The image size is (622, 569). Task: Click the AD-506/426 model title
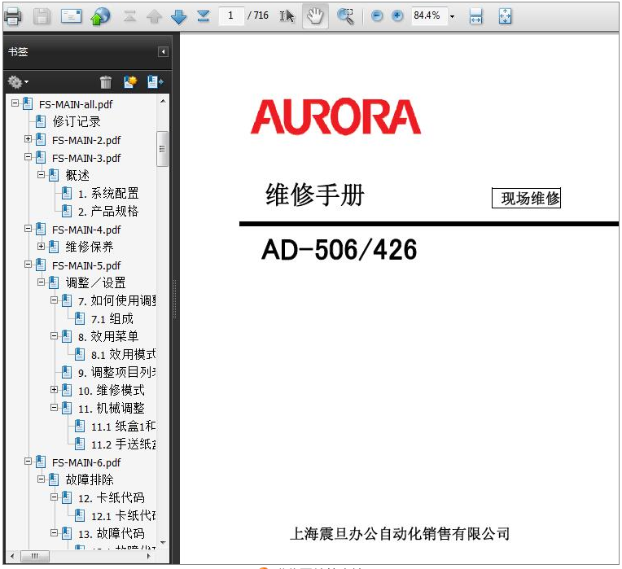339,250
